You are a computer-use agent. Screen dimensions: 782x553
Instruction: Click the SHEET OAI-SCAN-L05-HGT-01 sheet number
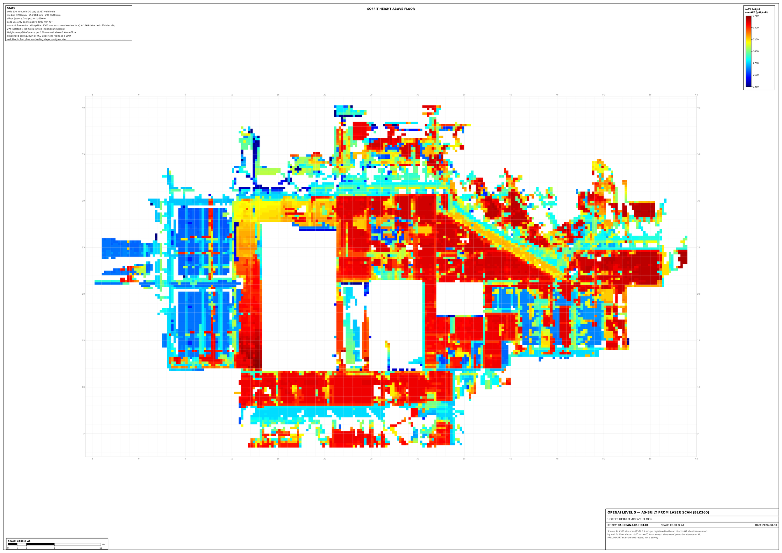[628, 525]
